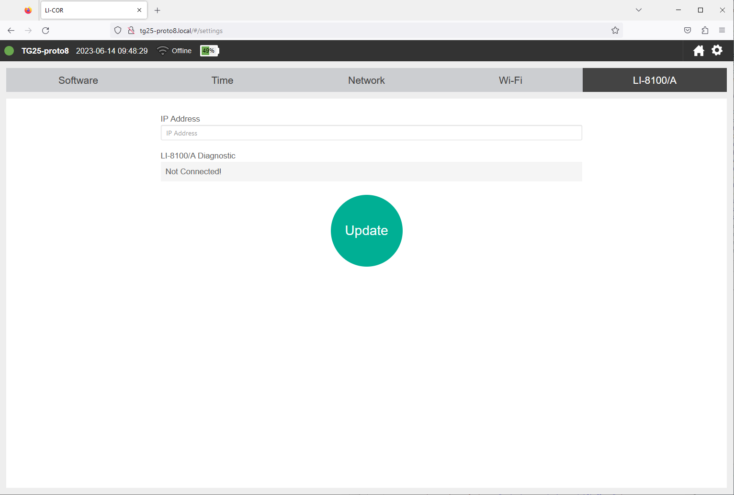Click the insecure connection lock icon

(x=131, y=30)
